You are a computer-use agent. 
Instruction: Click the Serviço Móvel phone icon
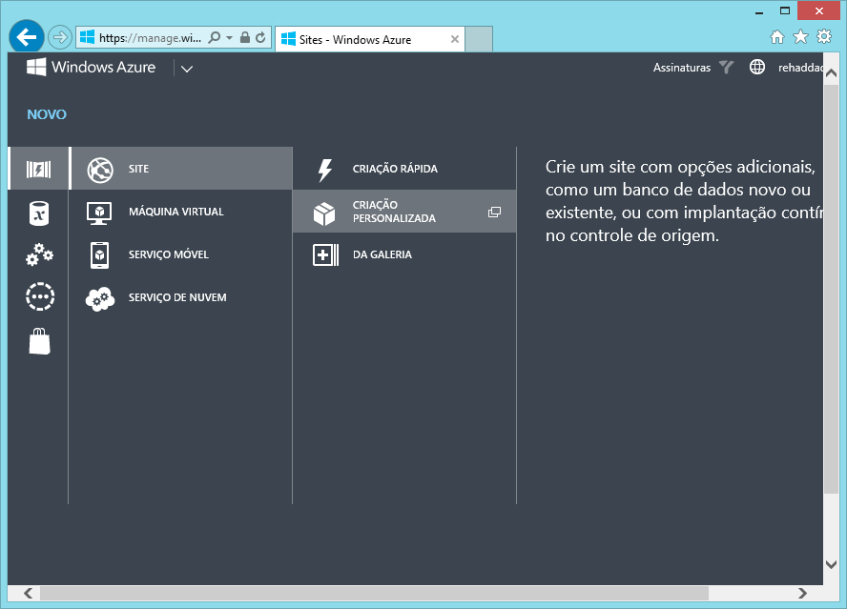[99, 254]
